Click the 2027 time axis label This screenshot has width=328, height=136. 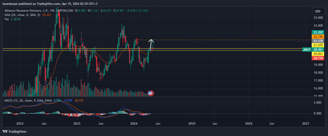(306, 124)
